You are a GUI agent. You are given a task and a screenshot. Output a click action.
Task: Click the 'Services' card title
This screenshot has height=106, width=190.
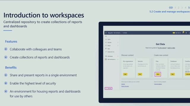(x=140, y=61)
